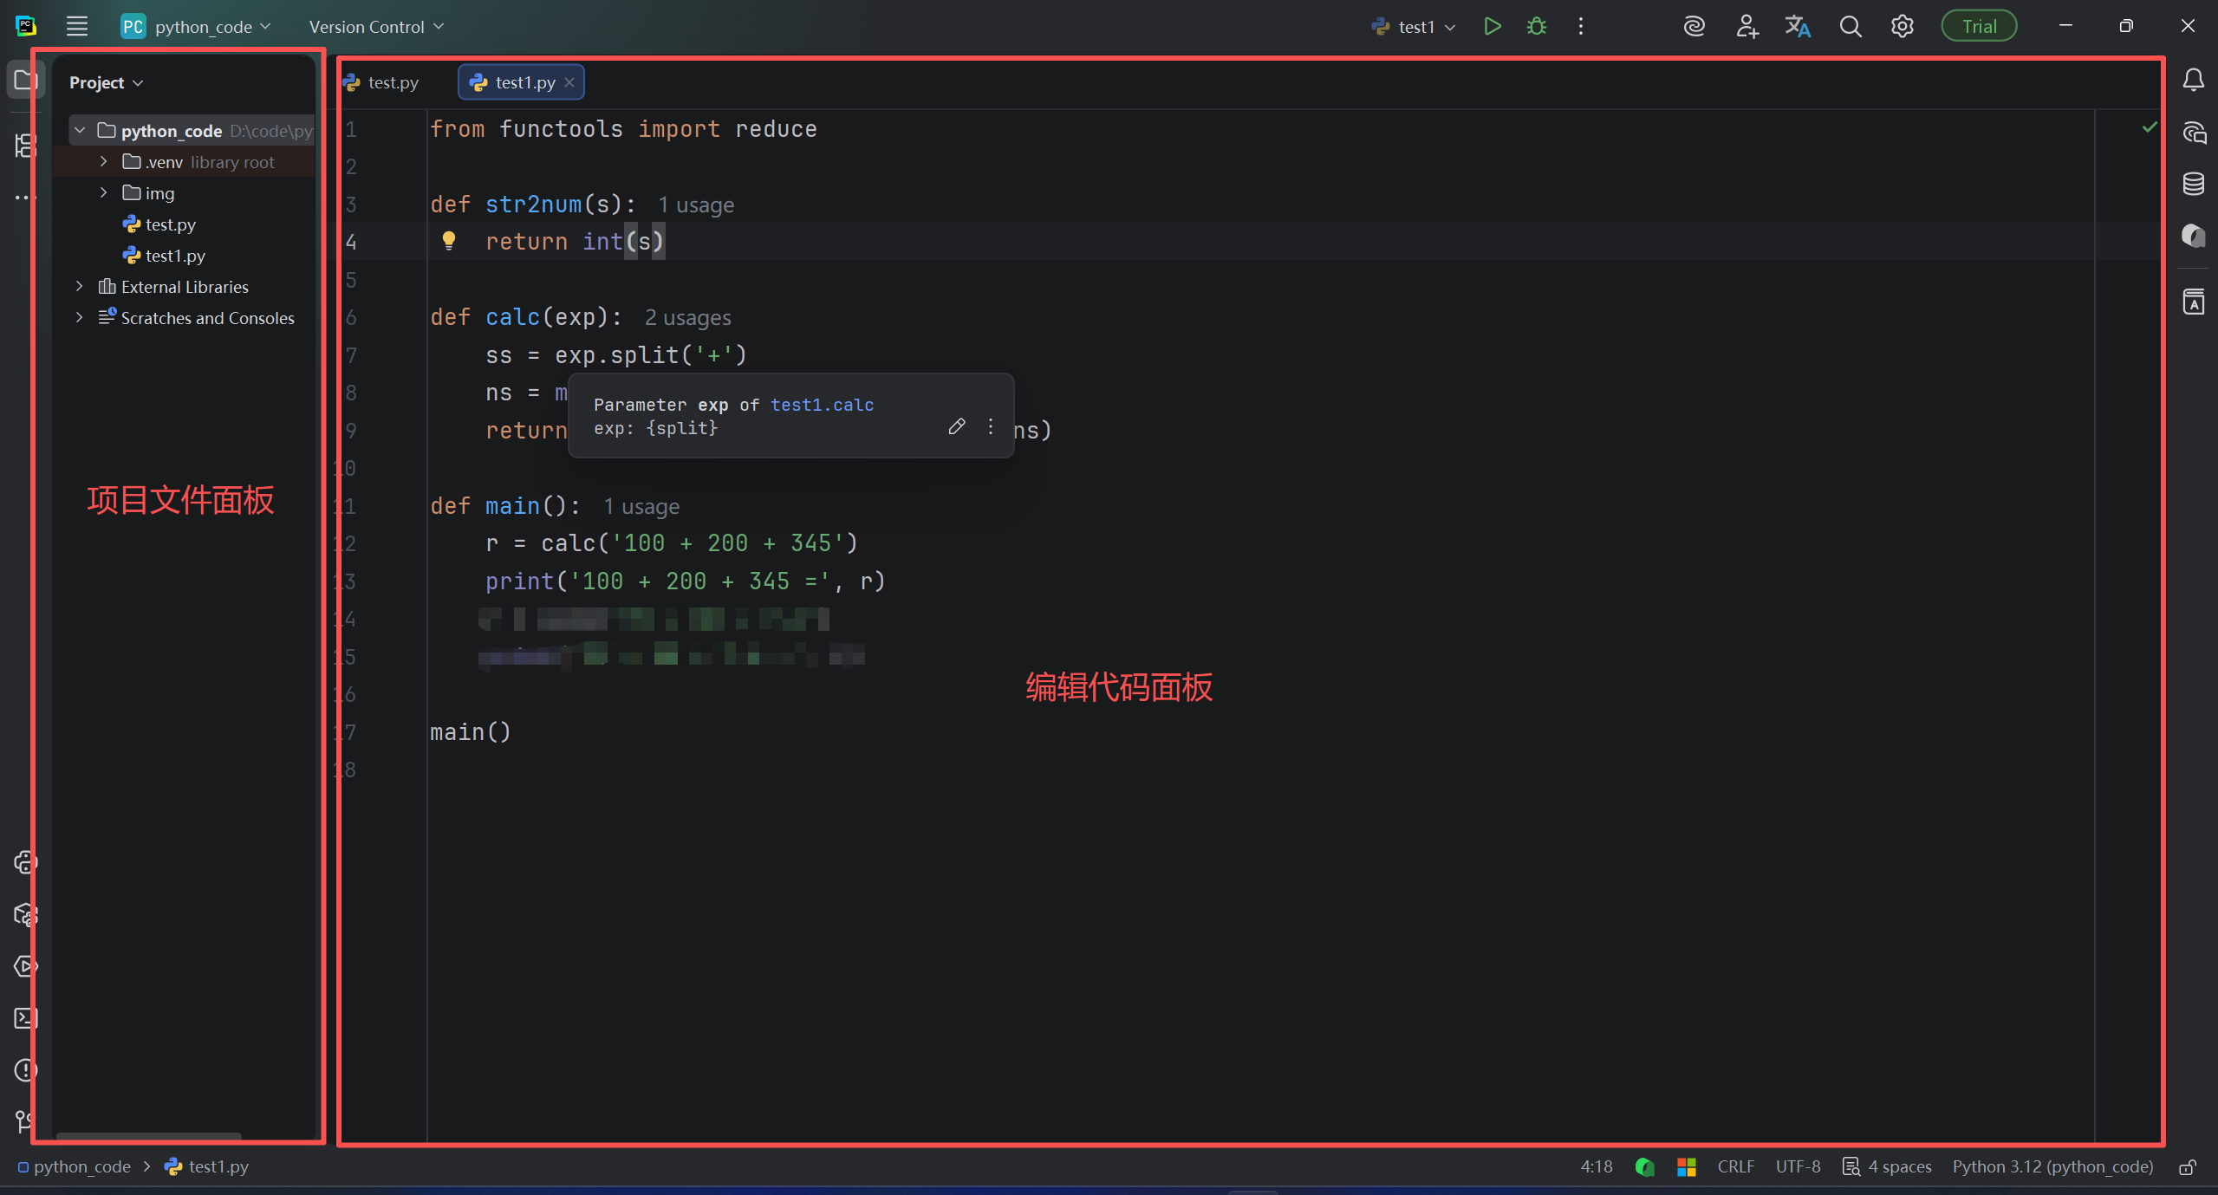Expand the External Libraries node
Viewport: 2218px width, 1195px height.
tap(80, 287)
